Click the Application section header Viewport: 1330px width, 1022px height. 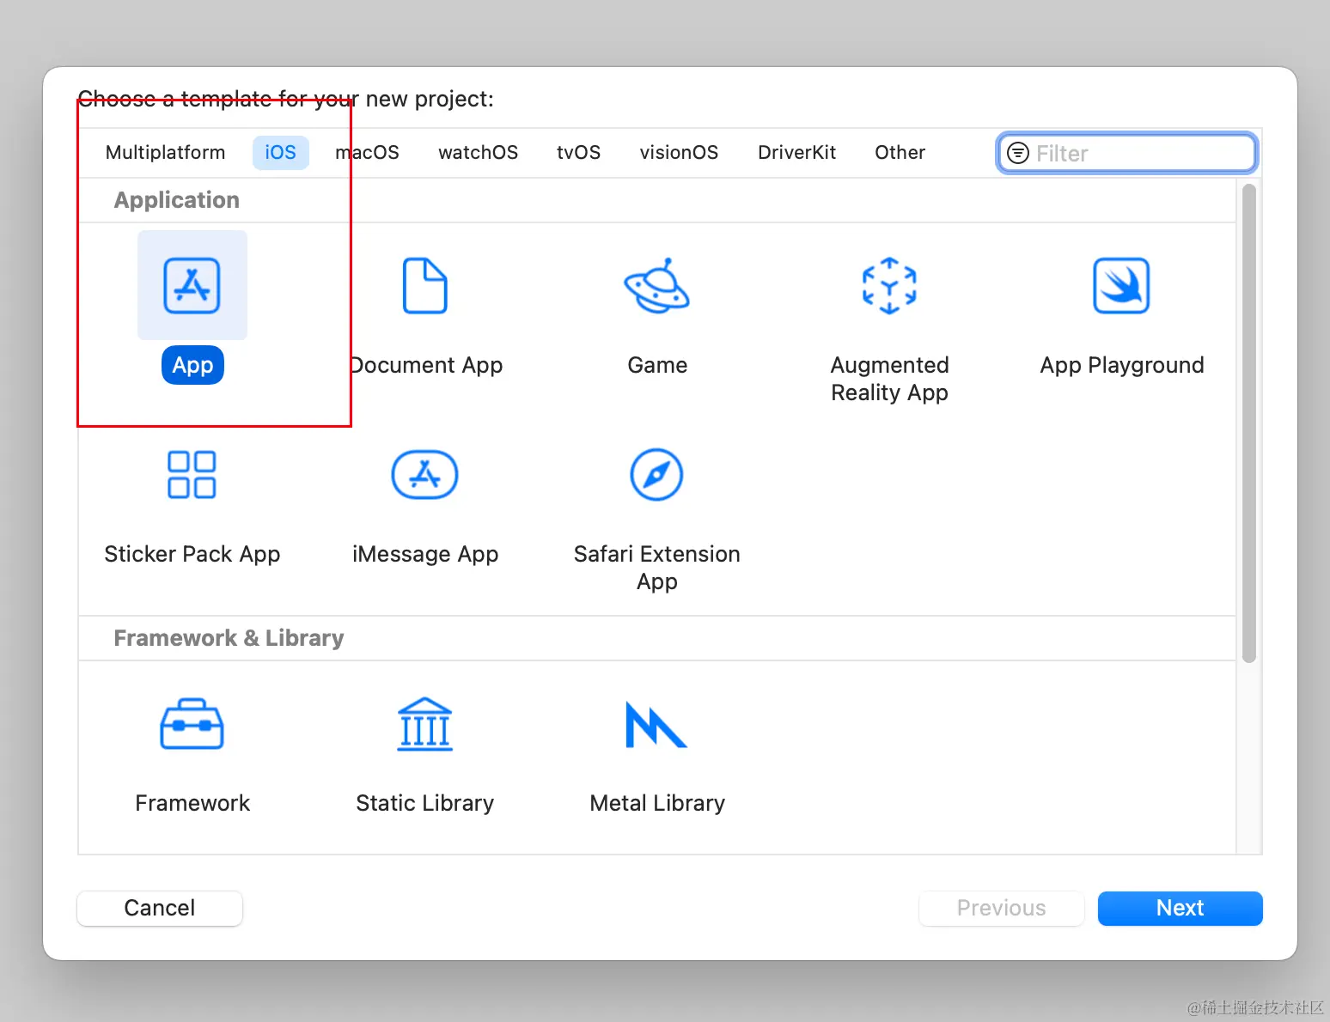[x=177, y=200]
